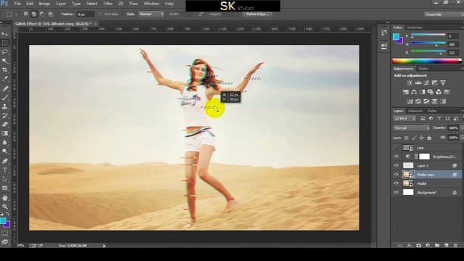The height and width of the screenshot is (261, 464).
Task: Open the File menu
Action: pyautogui.click(x=17, y=4)
